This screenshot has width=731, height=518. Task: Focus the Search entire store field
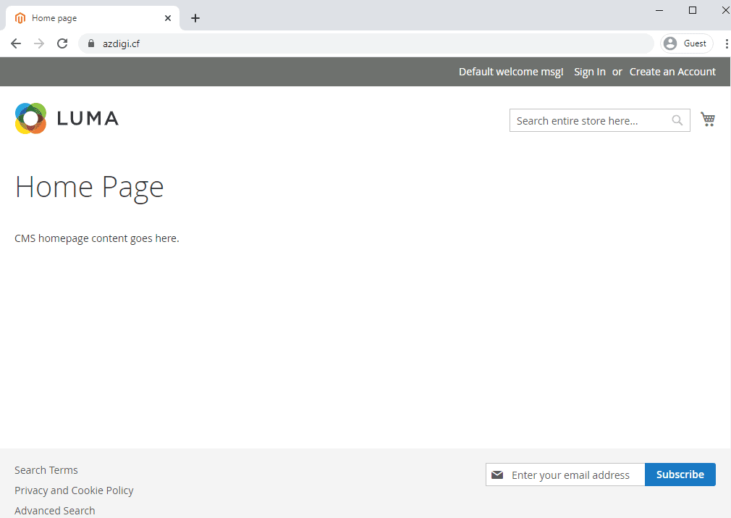[x=590, y=120]
